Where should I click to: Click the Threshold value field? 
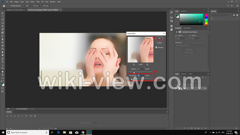pyautogui.click(x=141, y=75)
